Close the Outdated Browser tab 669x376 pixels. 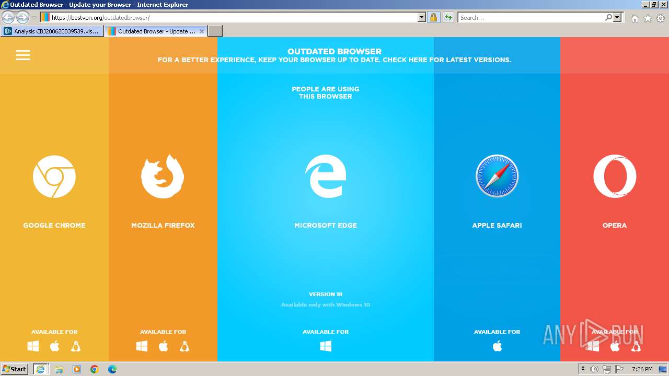pos(202,31)
